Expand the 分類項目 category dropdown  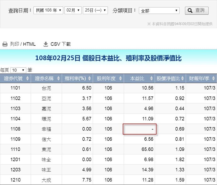coord(159,11)
